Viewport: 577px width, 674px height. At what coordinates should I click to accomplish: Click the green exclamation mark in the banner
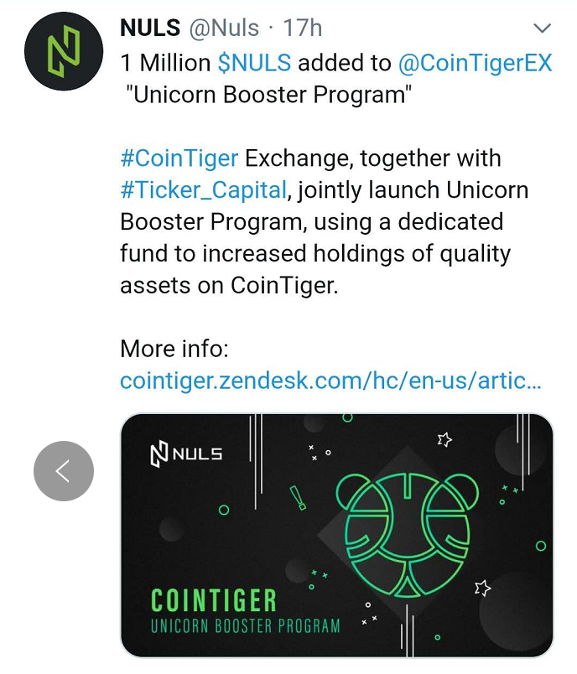pos(298,498)
